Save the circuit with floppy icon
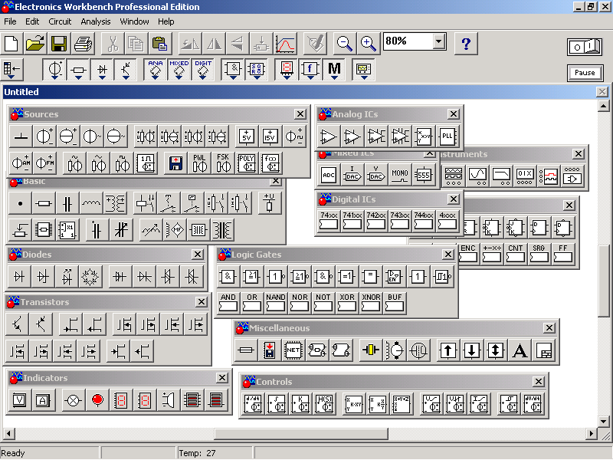The height and width of the screenshot is (460, 613). pyautogui.click(x=59, y=44)
